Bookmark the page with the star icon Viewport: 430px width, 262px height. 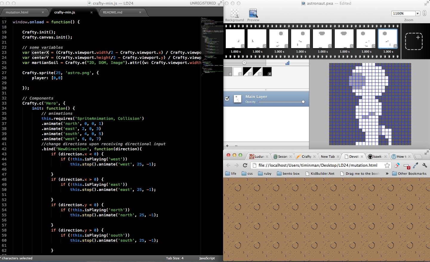point(387,165)
